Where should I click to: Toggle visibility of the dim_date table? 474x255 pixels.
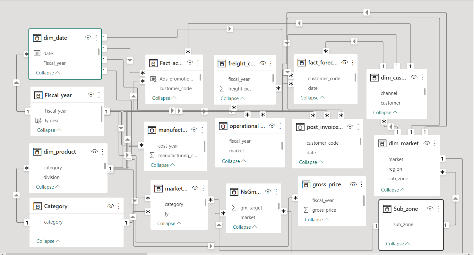pyautogui.click(x=88, y=38)
